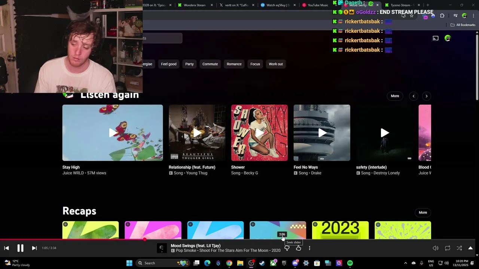
Task: Open Mood Swings album art thumbnail in player
Action: pos(162,248)
